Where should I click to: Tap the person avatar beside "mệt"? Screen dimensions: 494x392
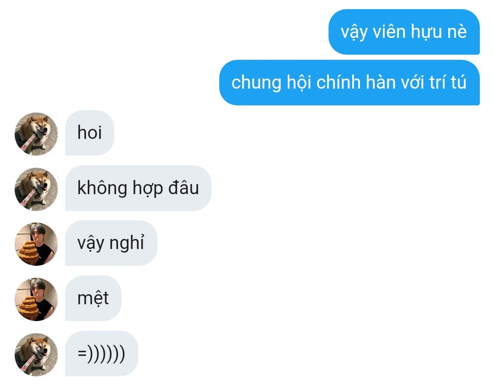point(36,299)
